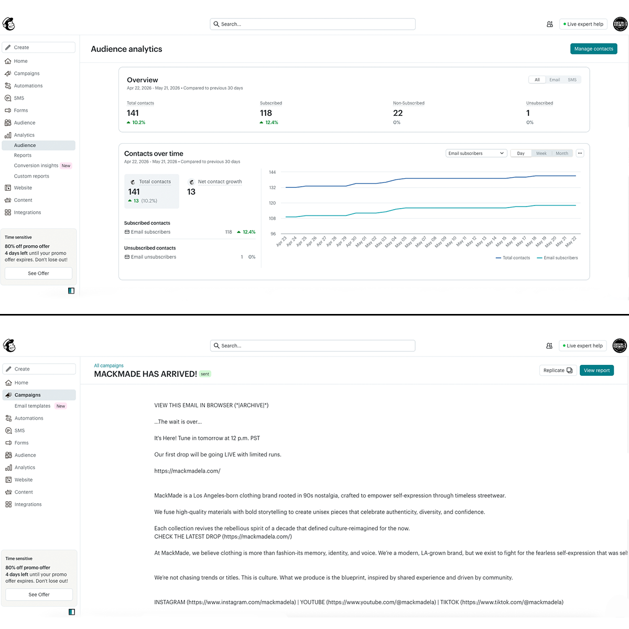
Task: Open Home icon in campaign page sidebar
Action: (x=8, y=383)
